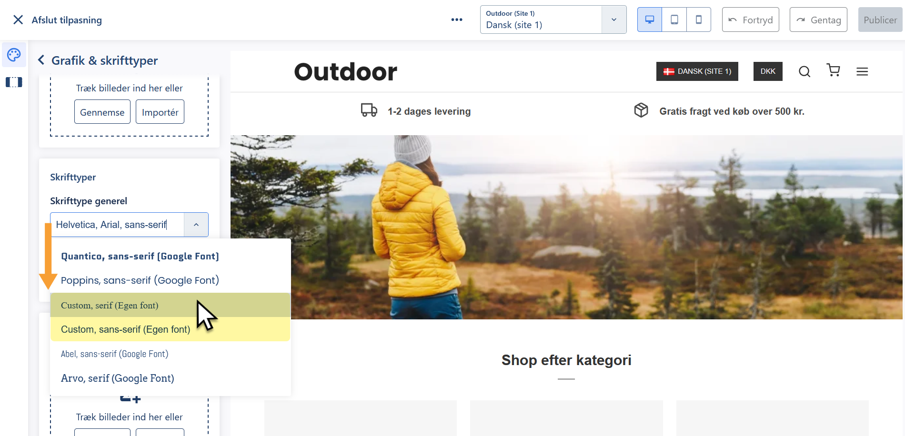Open the DANSK (SITE 1) language selector

[x=697, y=71]
